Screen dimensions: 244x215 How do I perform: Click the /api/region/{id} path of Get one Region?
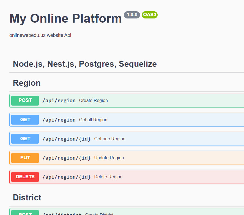(67, 139)
